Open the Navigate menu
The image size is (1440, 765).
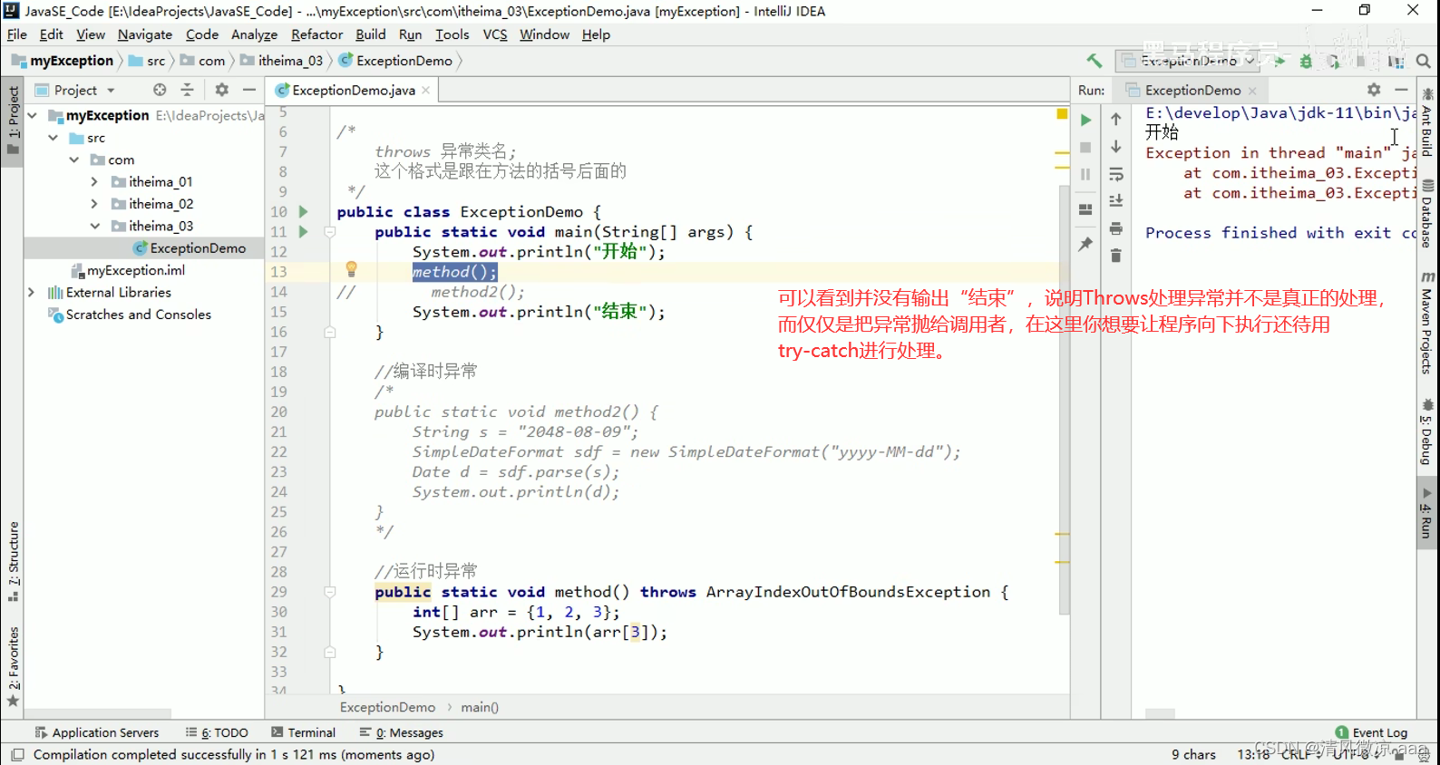pos(145,34)
